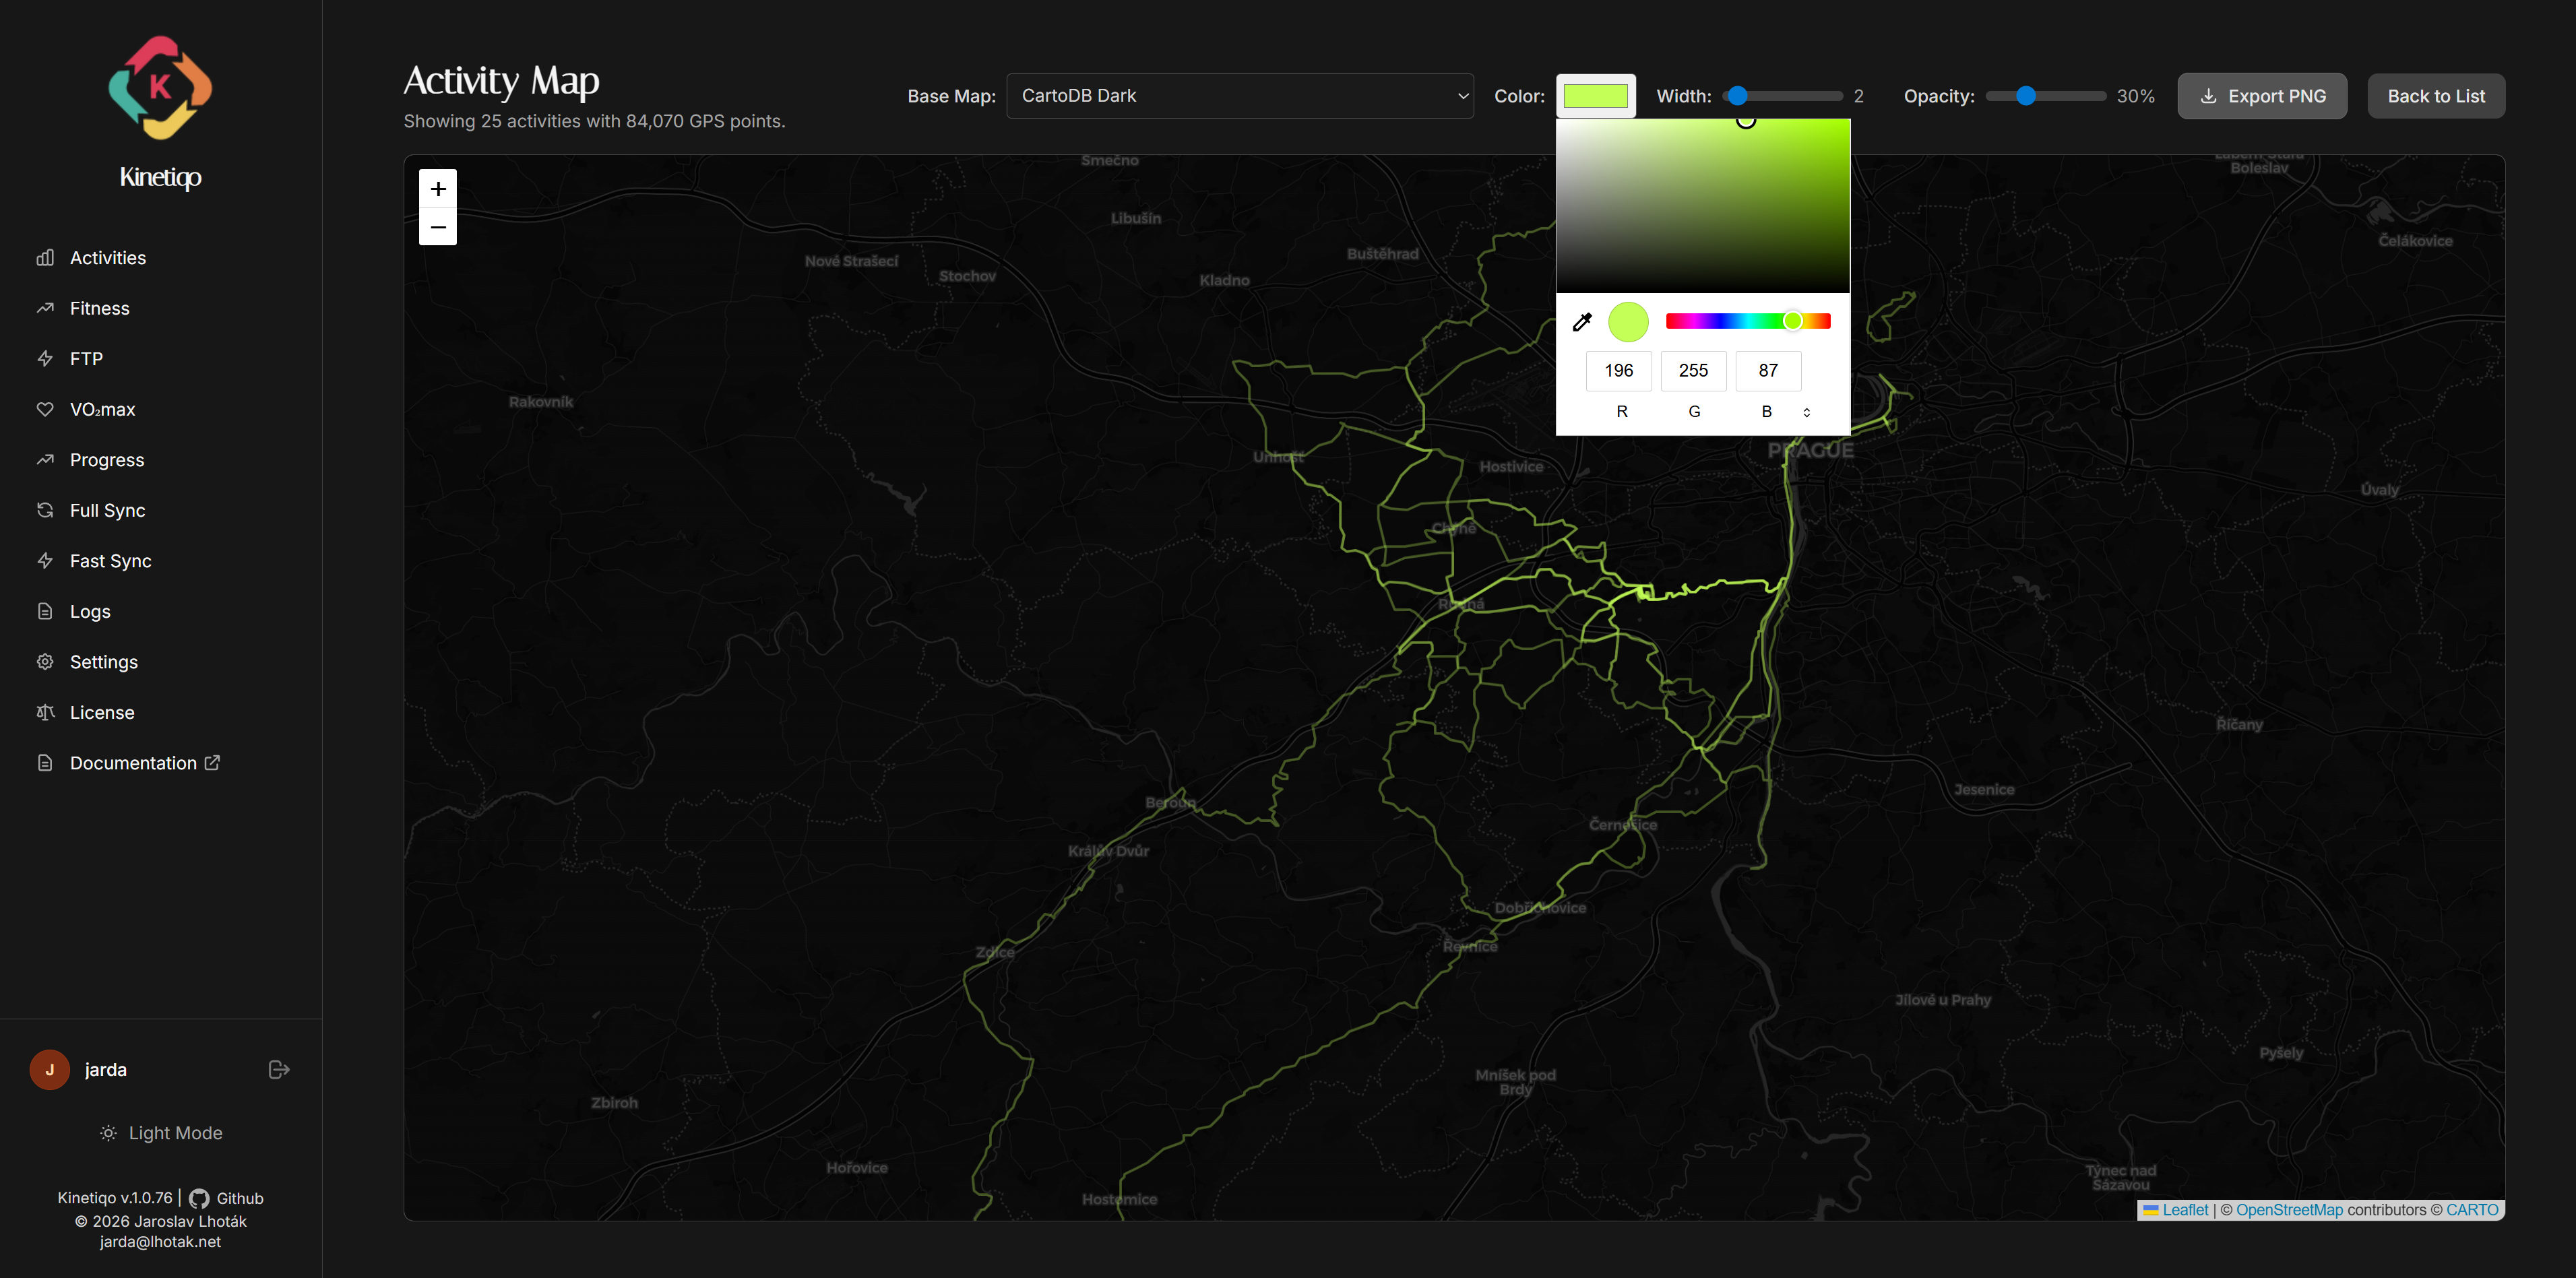Viewport: 2576px width, 1278px height.
Task: Click the Documentation file icon
Action: click(x=45, y=763)
